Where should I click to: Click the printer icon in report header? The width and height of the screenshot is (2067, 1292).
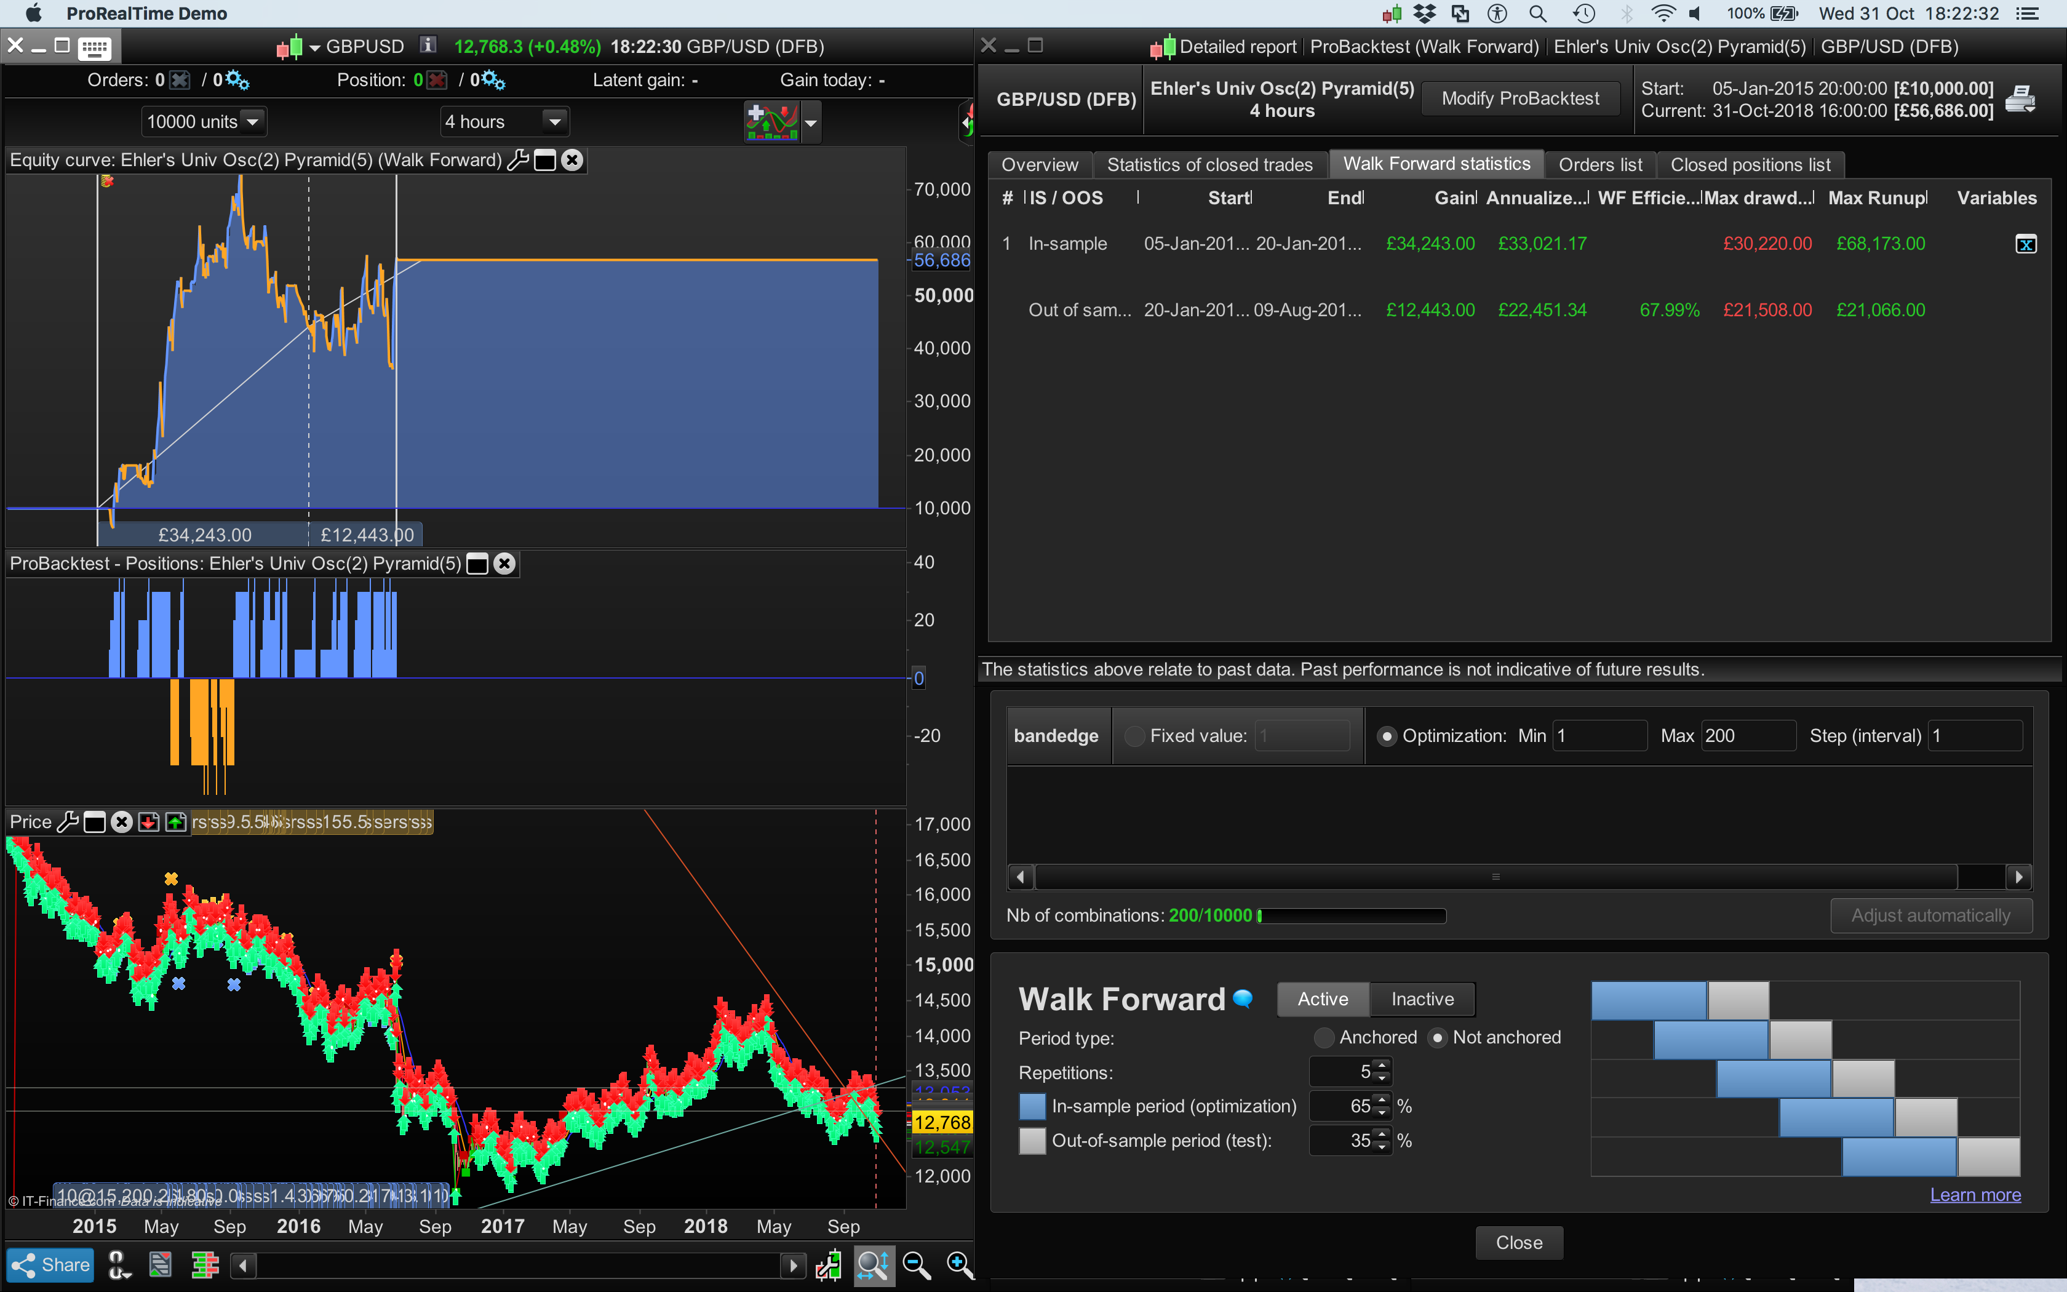pyautogui.click(x=2020, y=99)
